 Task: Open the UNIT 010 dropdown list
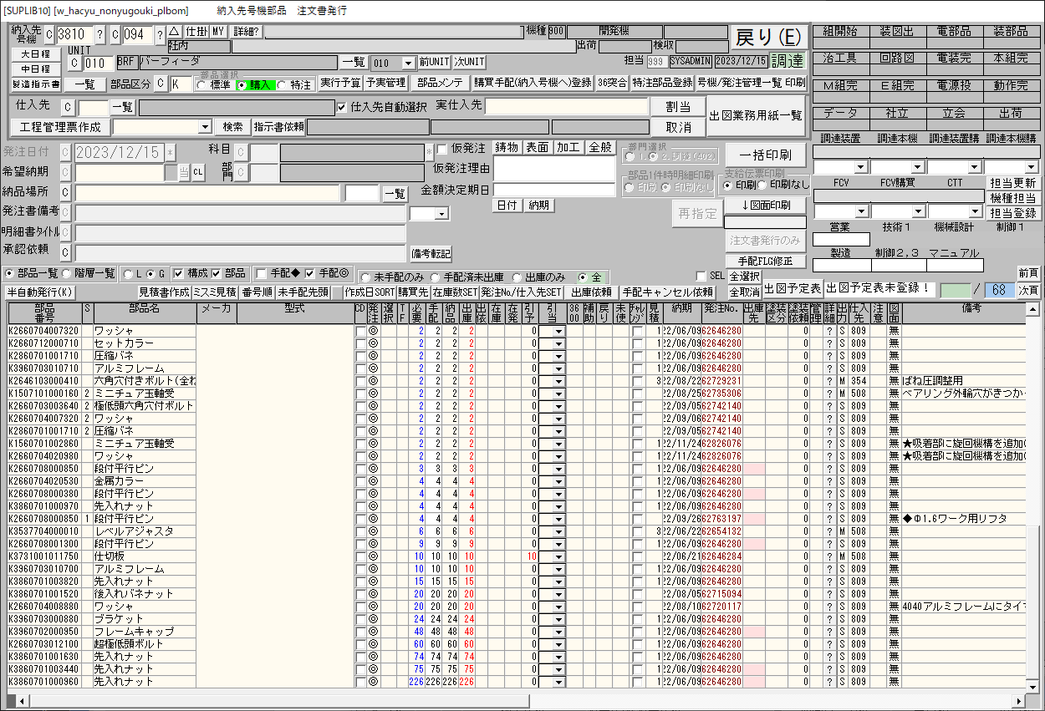[x=408, y=63]
